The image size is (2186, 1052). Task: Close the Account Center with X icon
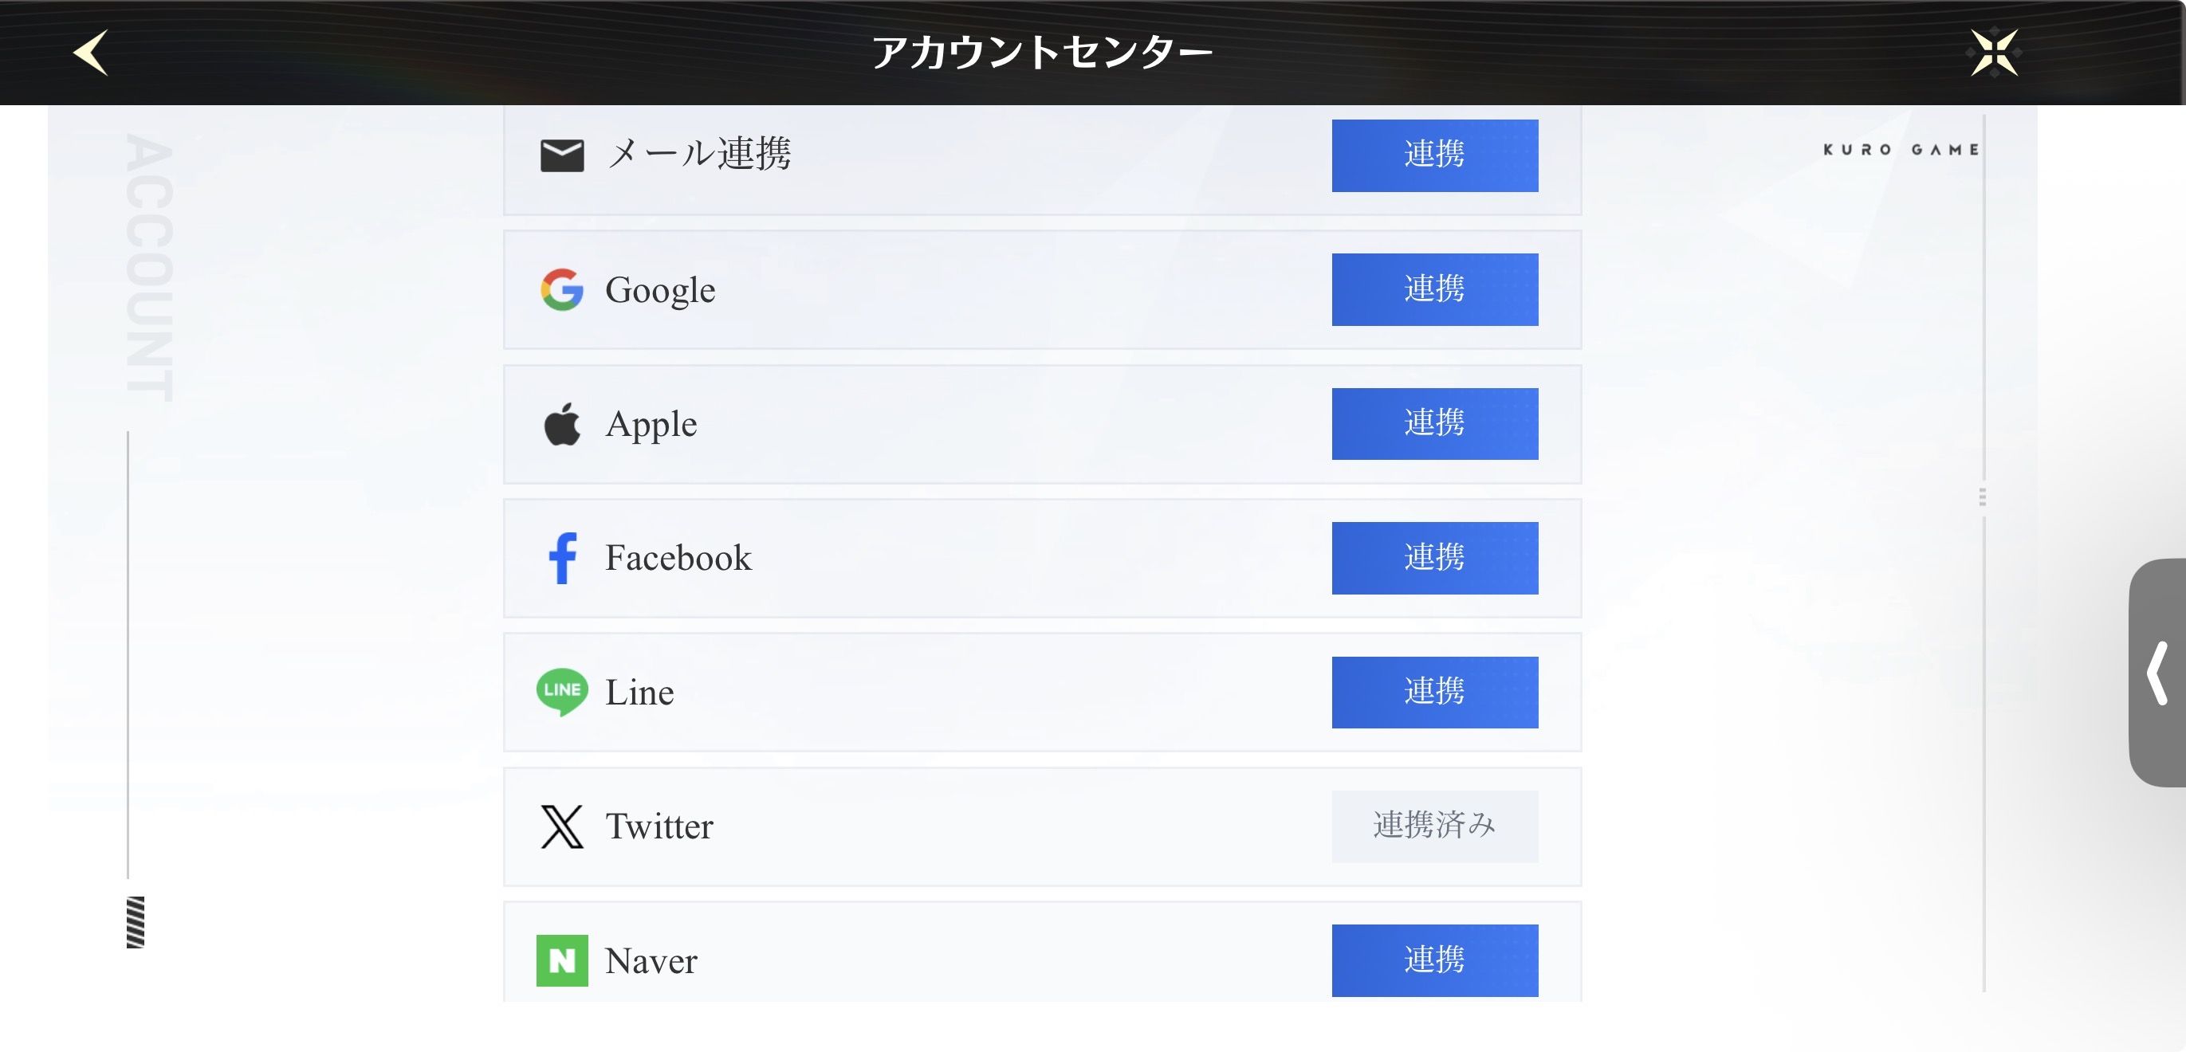click(1993, 53)
